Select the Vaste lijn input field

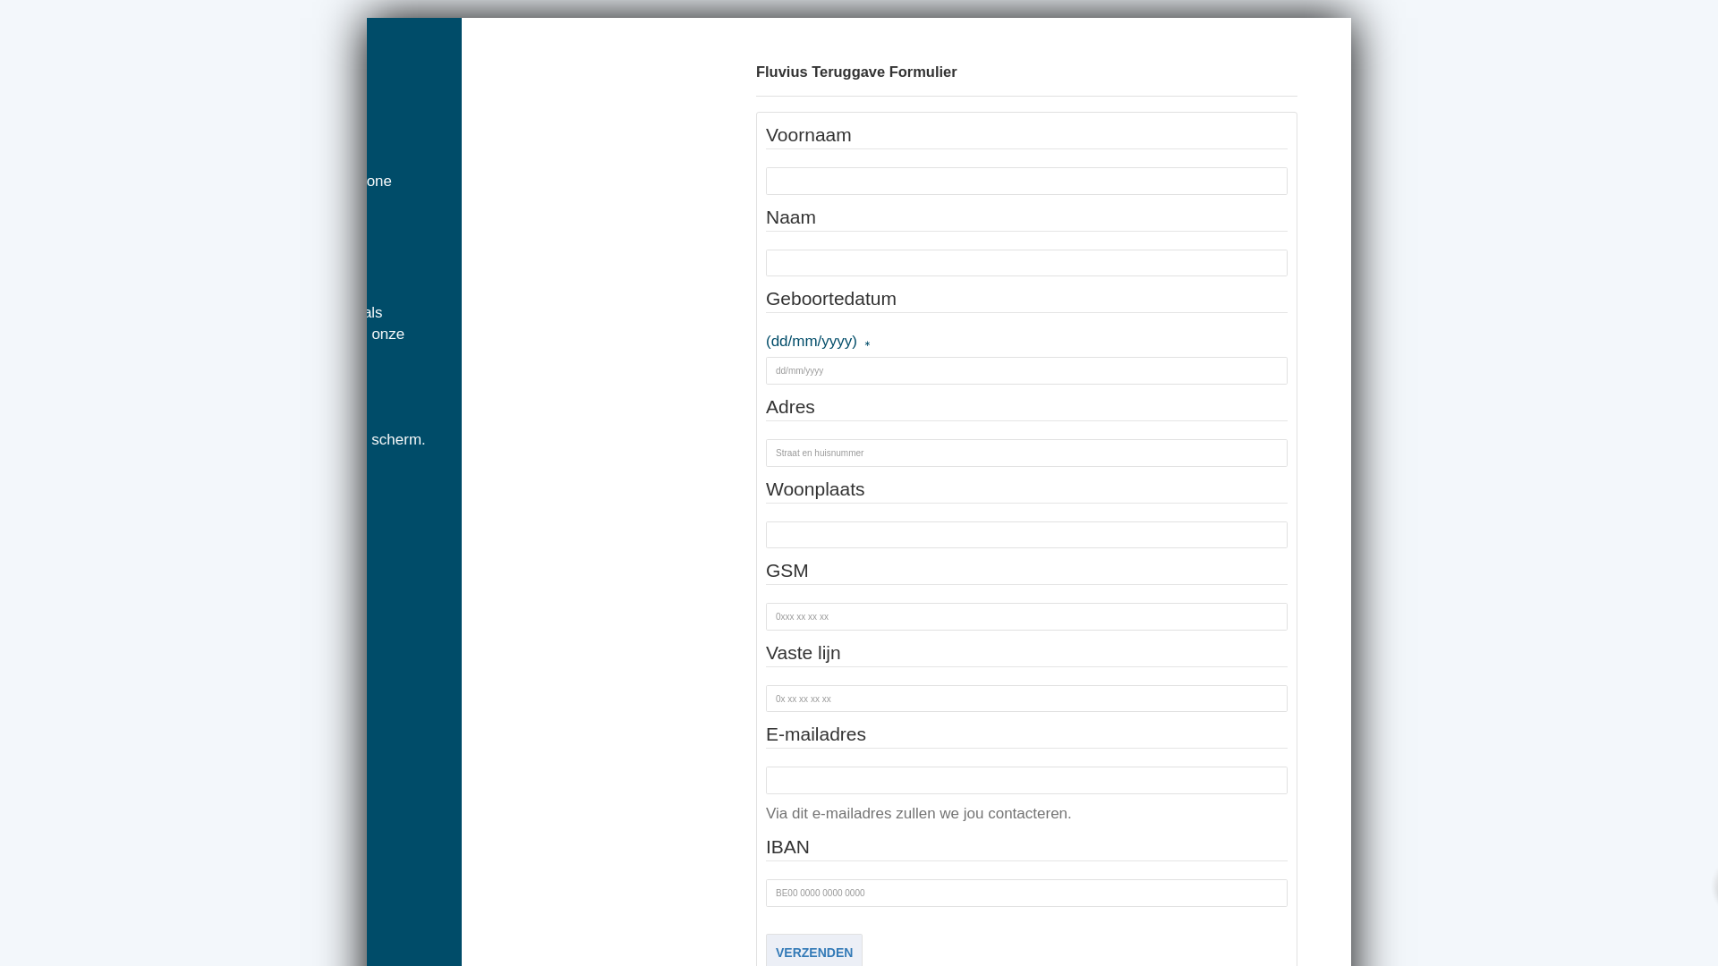pos(1026,699)
